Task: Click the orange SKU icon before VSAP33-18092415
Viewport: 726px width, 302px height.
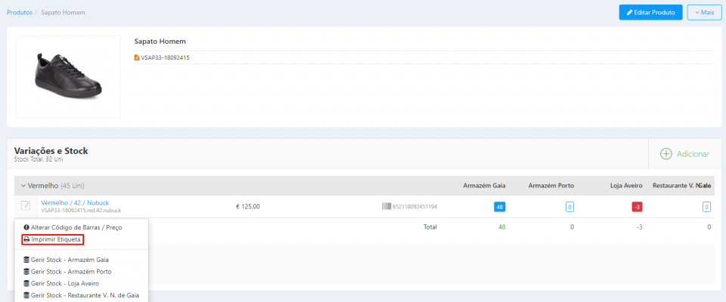Action: (x=137, y=57)
